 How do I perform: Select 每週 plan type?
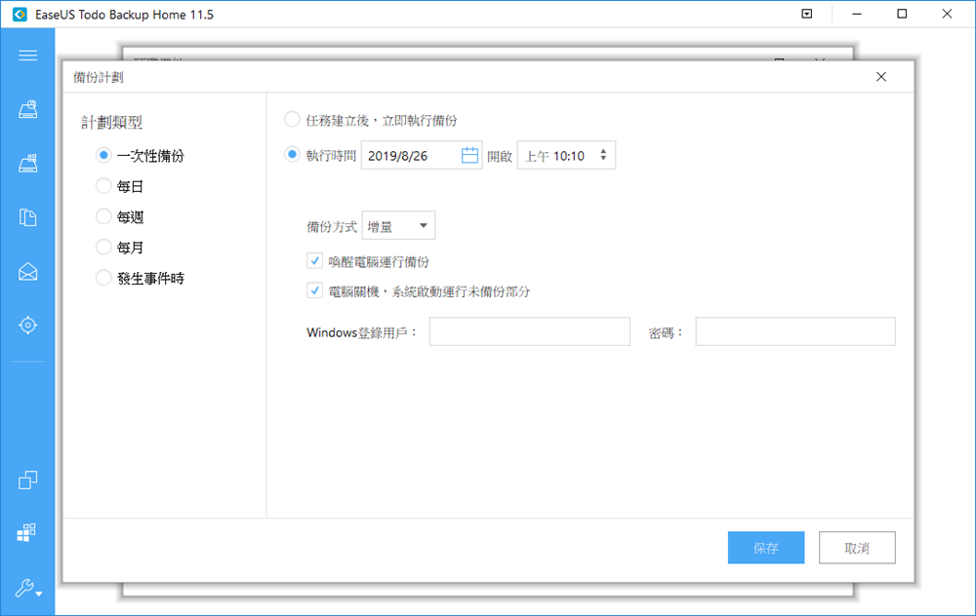tap(103, 216)
